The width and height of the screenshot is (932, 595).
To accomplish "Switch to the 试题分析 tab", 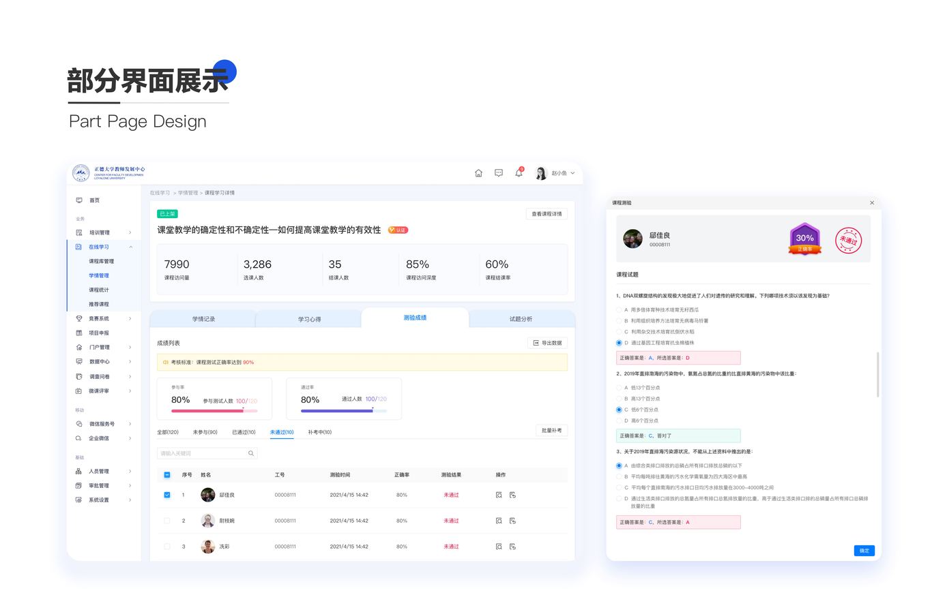I will (521, 319).
